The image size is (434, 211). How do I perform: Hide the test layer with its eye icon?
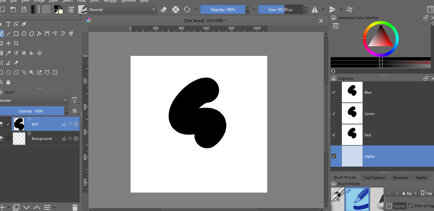coord(2,124)
